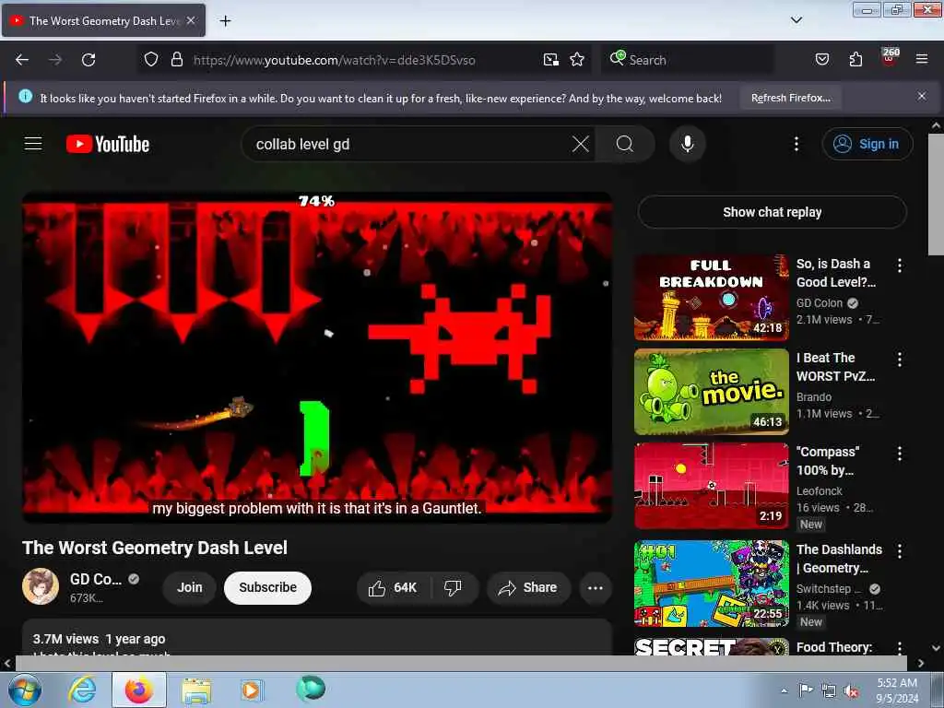Open Firefox extensions puzzle icon
944x708 pixels.
click(x=855, y=60)
